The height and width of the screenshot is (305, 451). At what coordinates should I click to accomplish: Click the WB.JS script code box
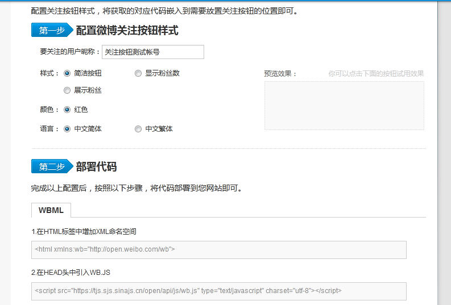point(219,291)
